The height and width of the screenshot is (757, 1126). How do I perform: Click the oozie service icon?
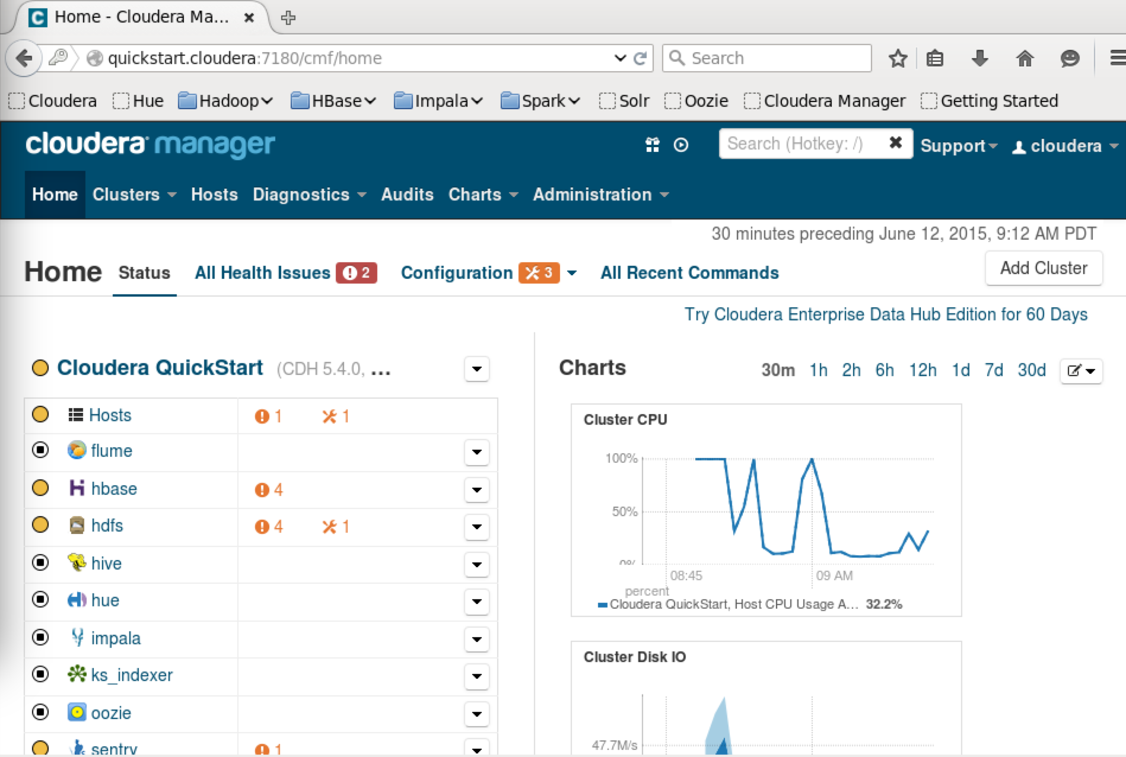77,712
